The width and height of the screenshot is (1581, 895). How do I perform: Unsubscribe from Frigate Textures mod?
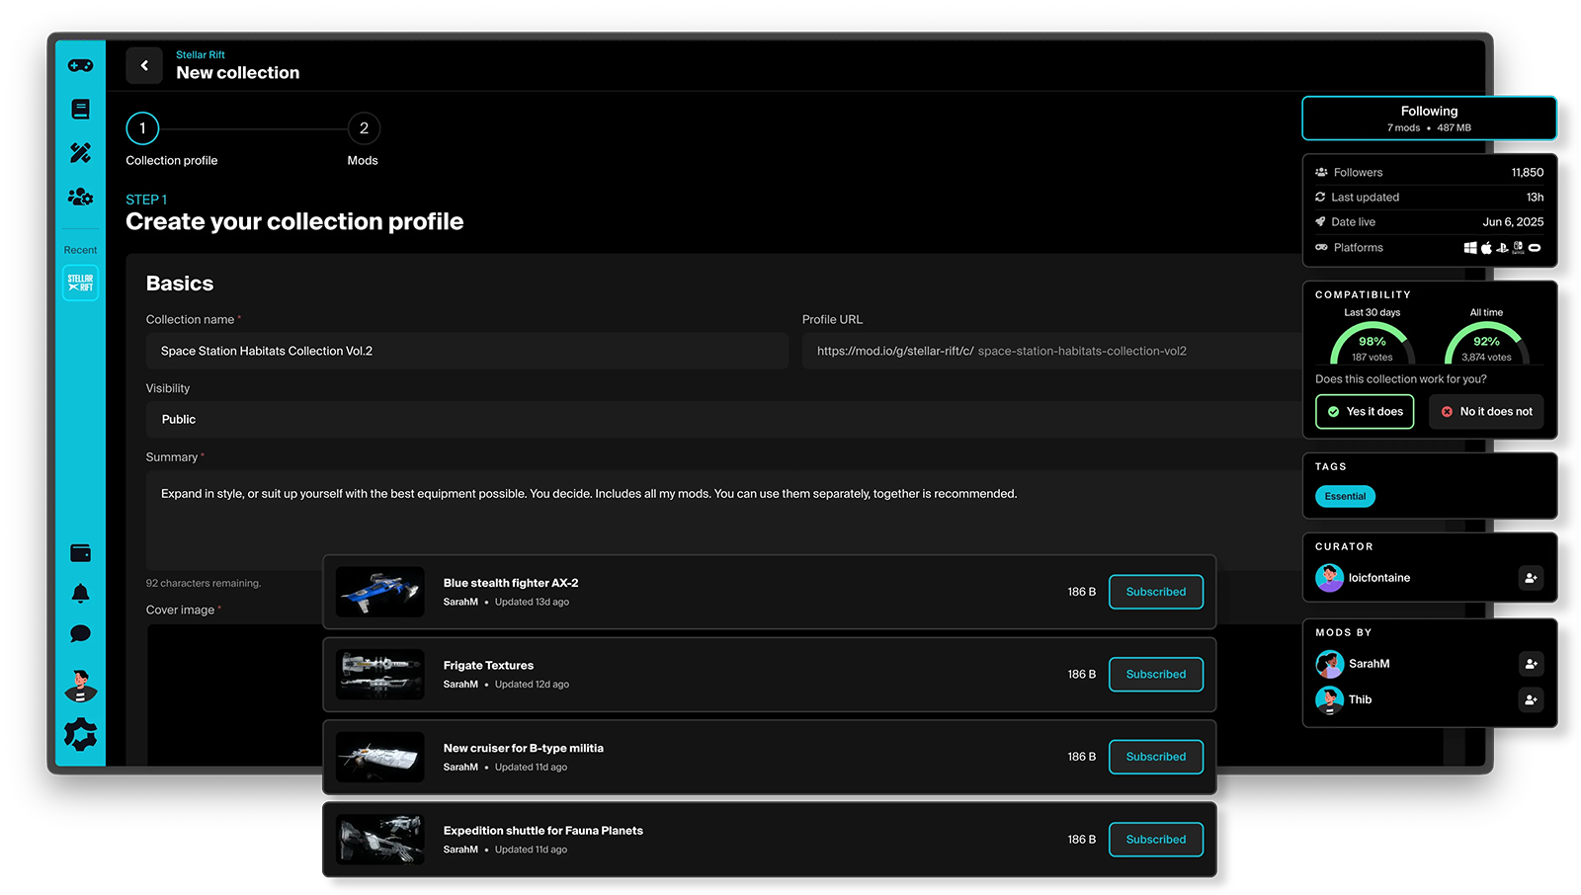click(x=1155, y=674)
